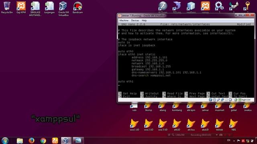Open the Windows Start menu
This screenshot has width=257, height=144.
click(x=5, y=140)
